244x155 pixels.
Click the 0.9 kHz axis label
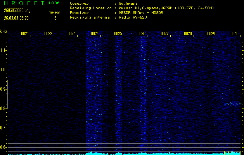(3, 89)
